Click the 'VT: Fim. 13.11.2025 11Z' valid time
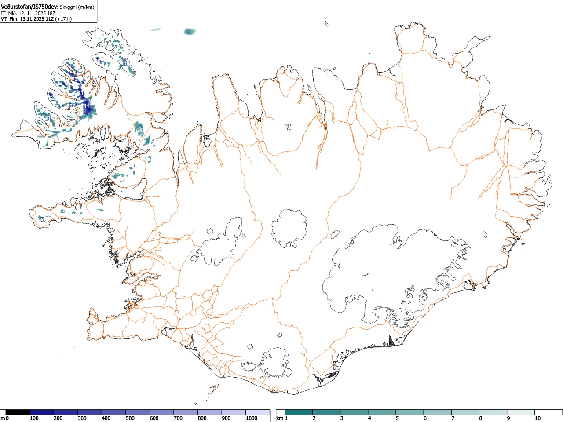 point(27,19)
